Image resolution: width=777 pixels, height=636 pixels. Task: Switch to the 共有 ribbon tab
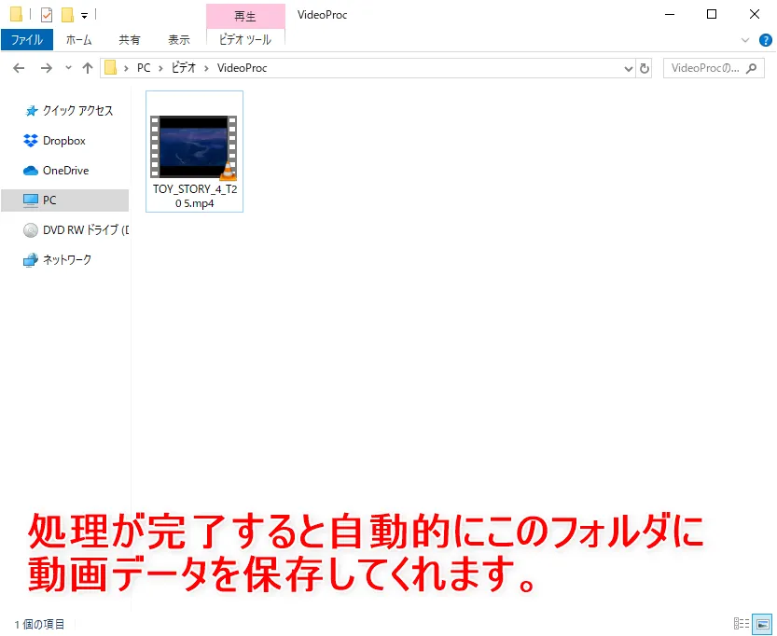point(130,39)
